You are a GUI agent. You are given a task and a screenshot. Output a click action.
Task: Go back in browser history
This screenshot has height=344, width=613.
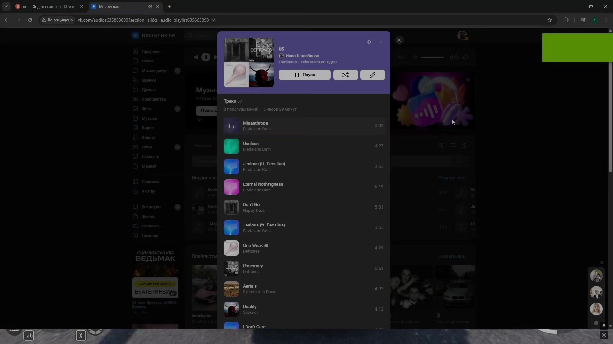click(7, 20)
